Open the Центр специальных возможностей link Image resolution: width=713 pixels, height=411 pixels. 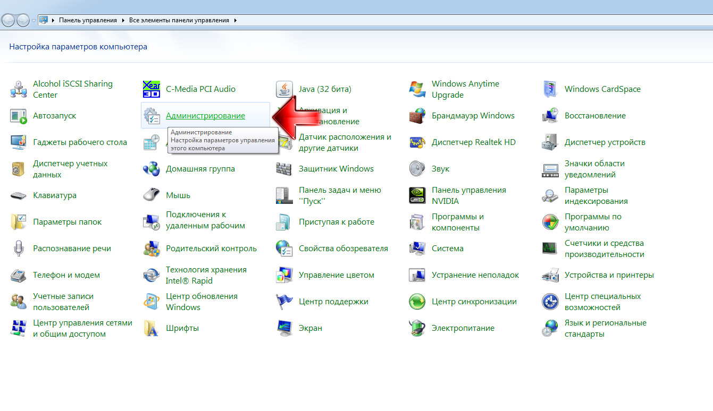click(x=603, y=302)
